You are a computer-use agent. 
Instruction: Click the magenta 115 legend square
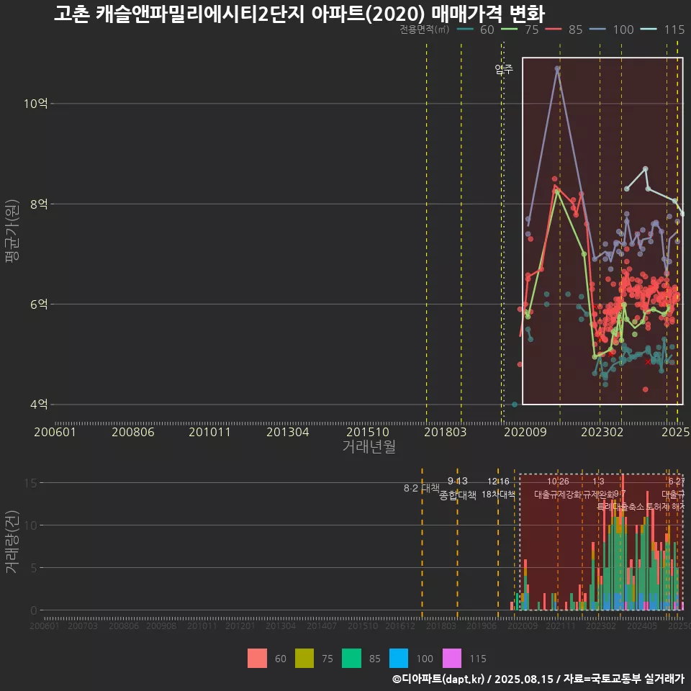(452, 659)
